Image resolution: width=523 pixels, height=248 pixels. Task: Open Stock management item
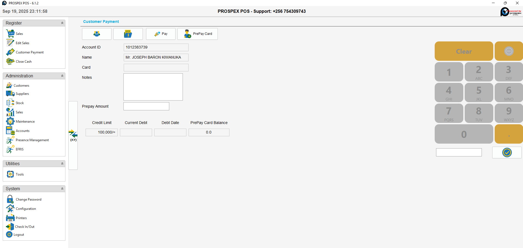[20, 103]
